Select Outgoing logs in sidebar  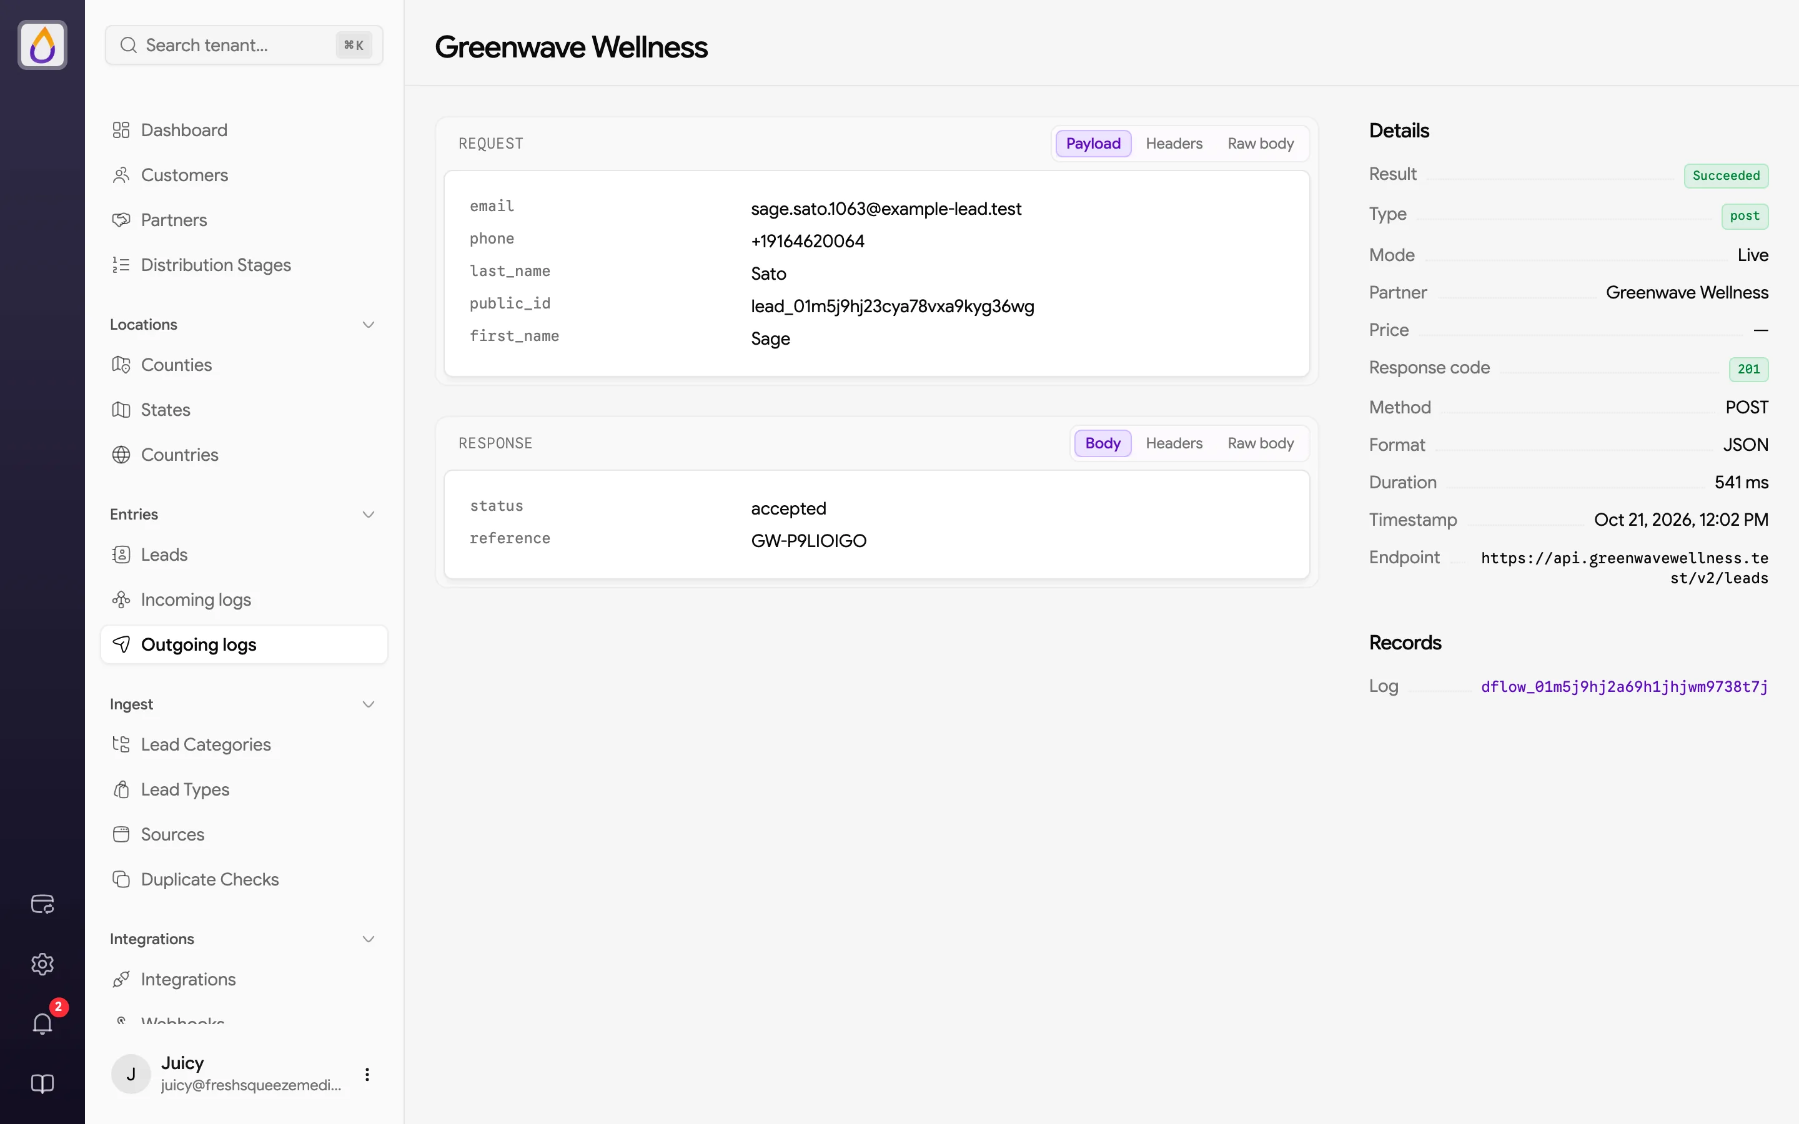[x=244, y=644]
